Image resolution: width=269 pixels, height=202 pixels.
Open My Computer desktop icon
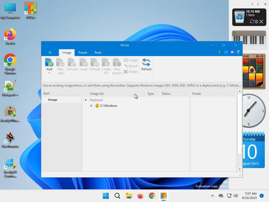click(10, 11)
